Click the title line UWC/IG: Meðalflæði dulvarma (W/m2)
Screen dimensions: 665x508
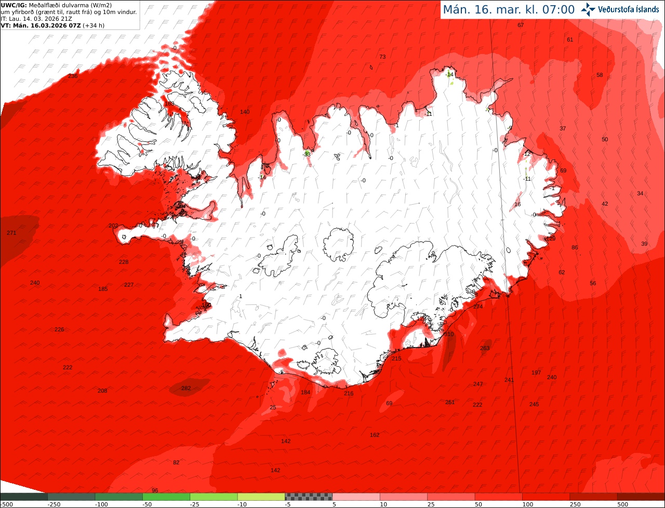pos(56,5)
